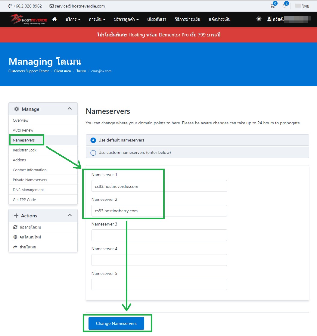The width and height of the screenshot is (317, 336).
Task: Select Use default nameservers radio button
Action: click(x=93, y=140)
